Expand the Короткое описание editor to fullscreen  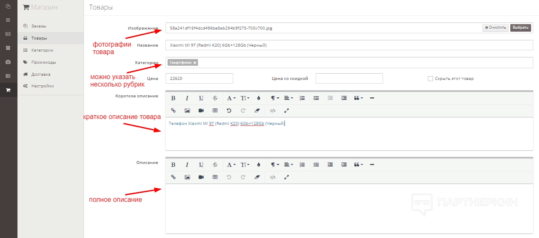pos(287,111)
